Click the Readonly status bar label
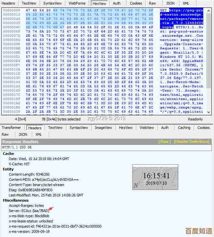This screenshot has width=214, height=237. pyautogui.click(x=195, y=119)
